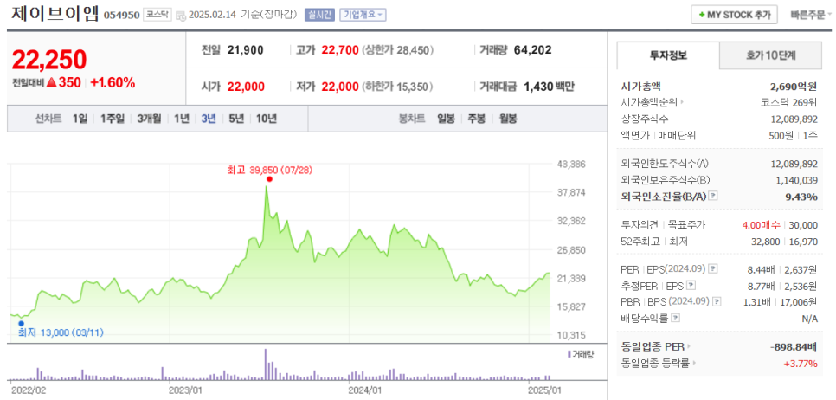Open help icon next to 추정PER EPS
Screen dimensions: 836x400
coord(691,285)
